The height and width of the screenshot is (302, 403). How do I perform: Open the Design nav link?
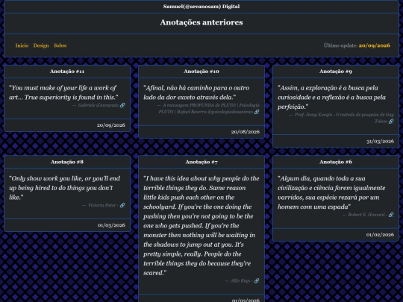(x=41, y=45)
